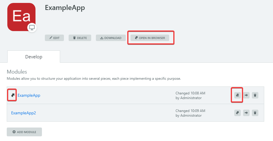Delete the ExampleApp module via trash icon
This screenshot has width=273, height=141.
click(x=255, y=95)
